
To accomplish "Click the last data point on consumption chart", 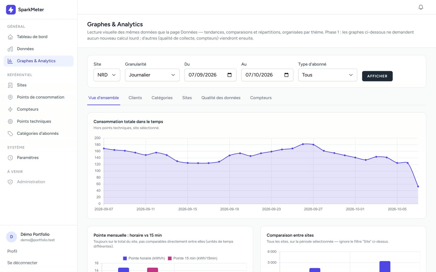I will [418, 187].
